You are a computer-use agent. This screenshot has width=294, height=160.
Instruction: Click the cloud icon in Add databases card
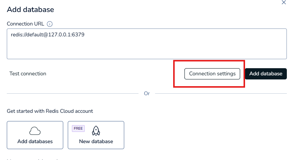pyautogui.click(x=35, y=131)
